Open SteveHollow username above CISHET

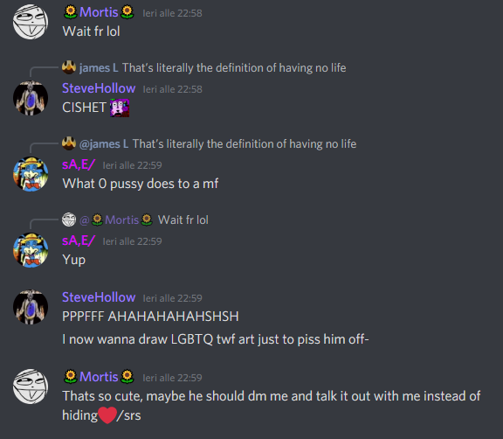[x=99, y=88]
